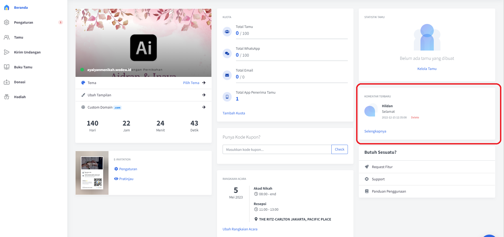Click the Donasi icon in sidebar

7,82
